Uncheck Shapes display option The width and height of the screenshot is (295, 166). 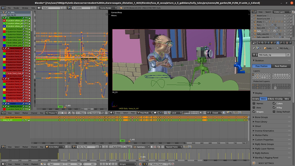[254, 112]
